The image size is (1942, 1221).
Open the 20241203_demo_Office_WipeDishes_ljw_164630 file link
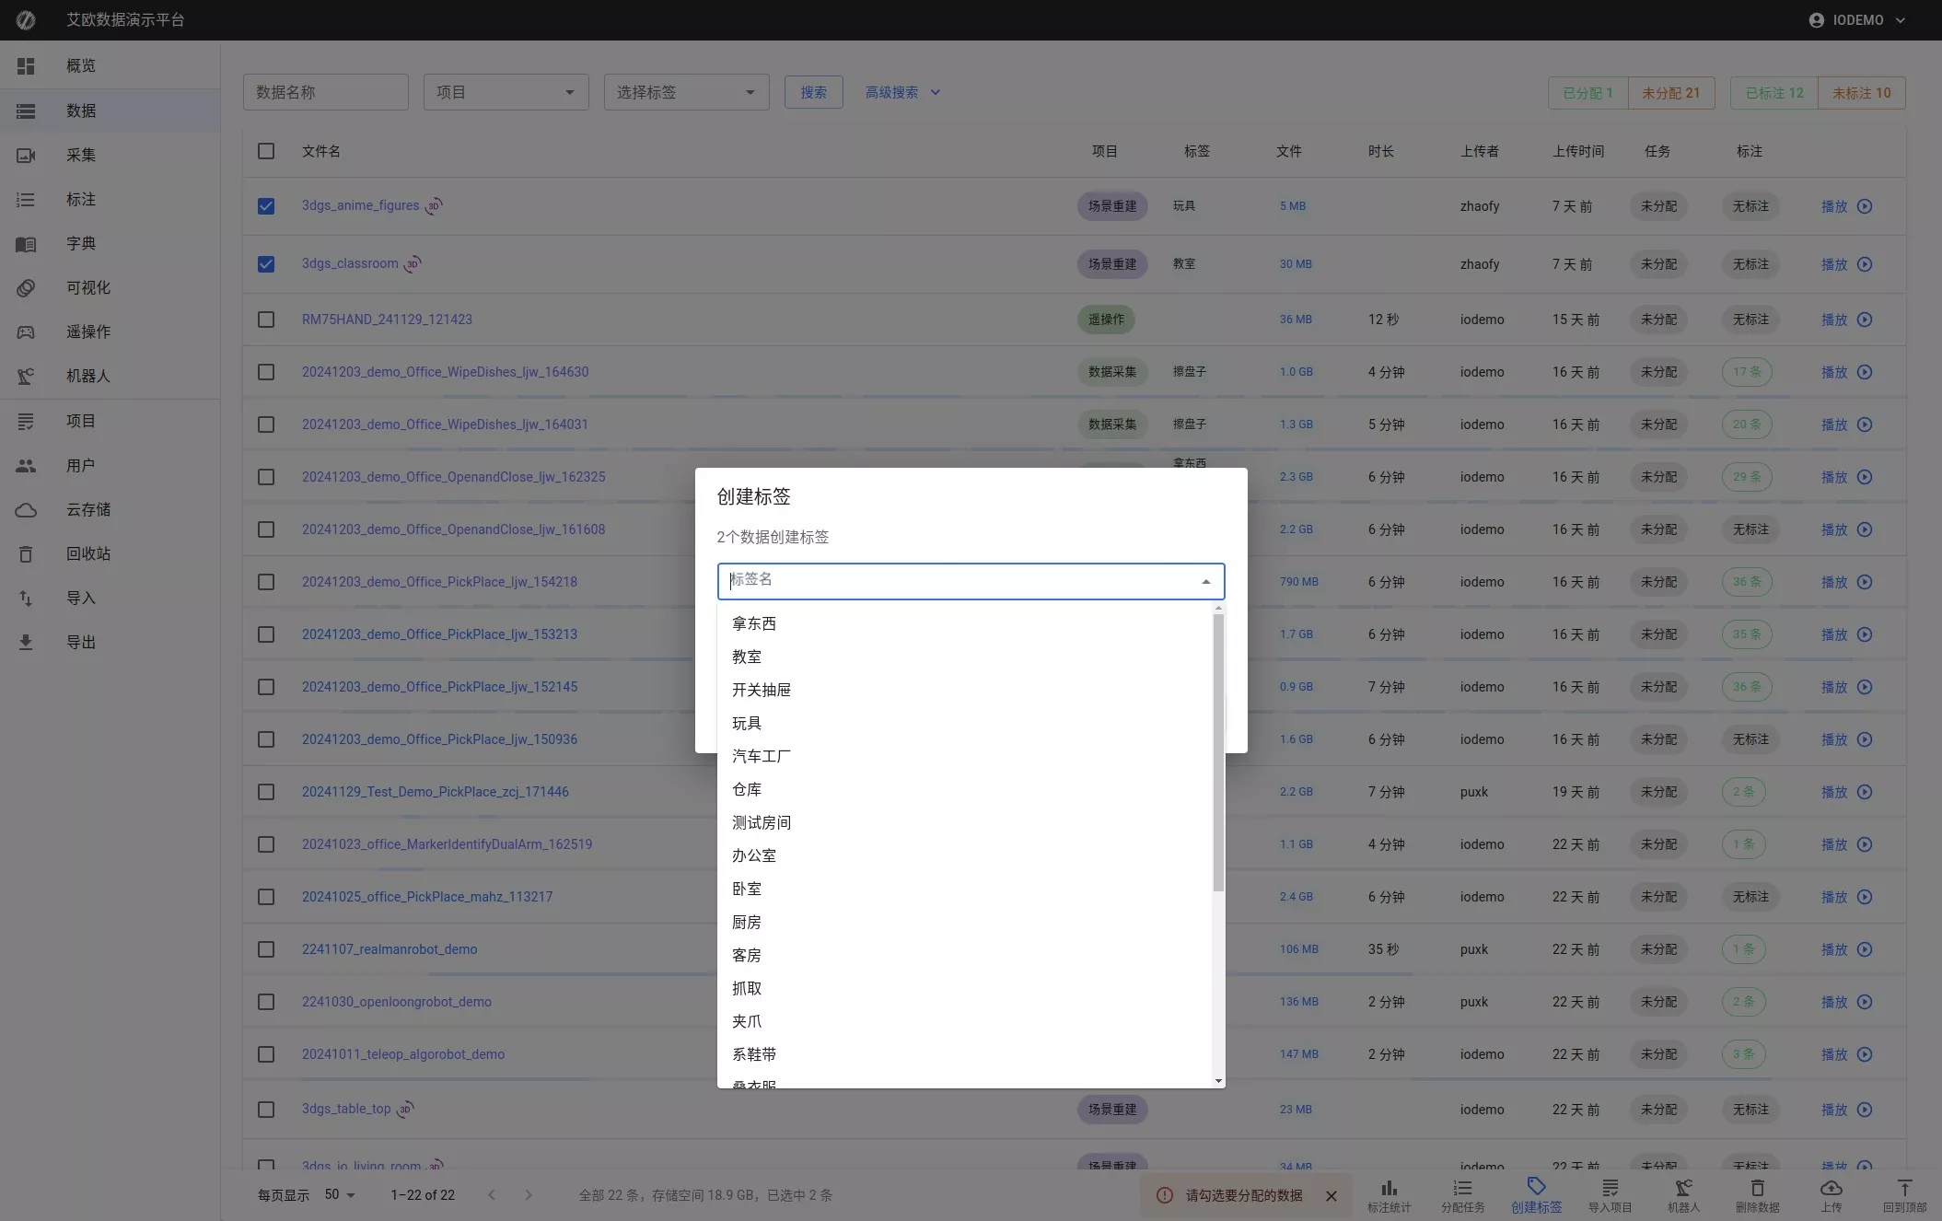(x=445, y=372)
